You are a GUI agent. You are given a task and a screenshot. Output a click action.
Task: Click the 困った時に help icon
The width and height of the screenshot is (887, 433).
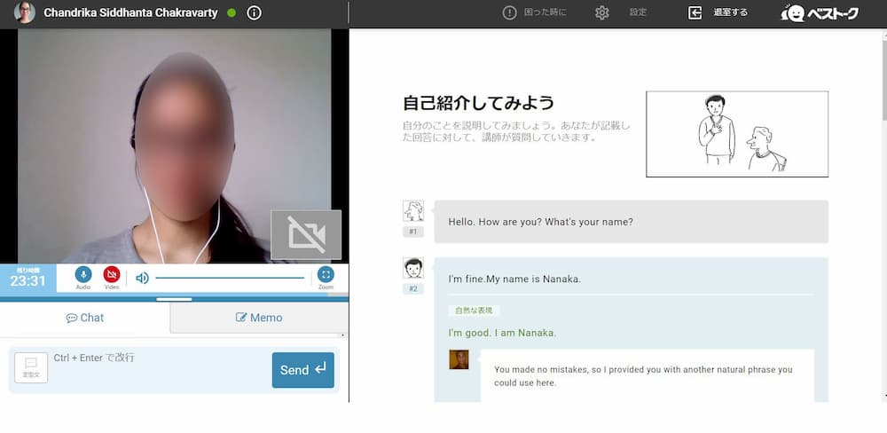coord(510,12)
